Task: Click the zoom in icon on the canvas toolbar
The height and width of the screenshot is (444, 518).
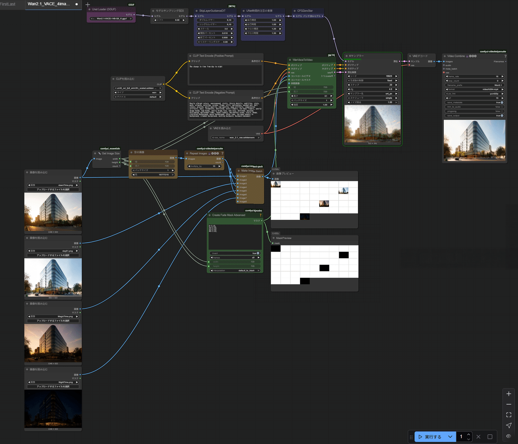Action: (x=508, y=393)
